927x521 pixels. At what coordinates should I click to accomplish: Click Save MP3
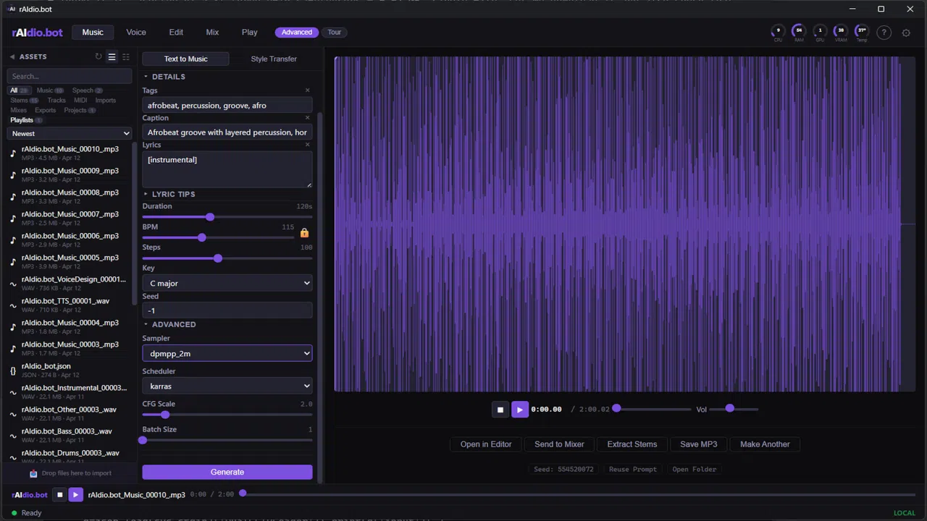tap(699, 444)
